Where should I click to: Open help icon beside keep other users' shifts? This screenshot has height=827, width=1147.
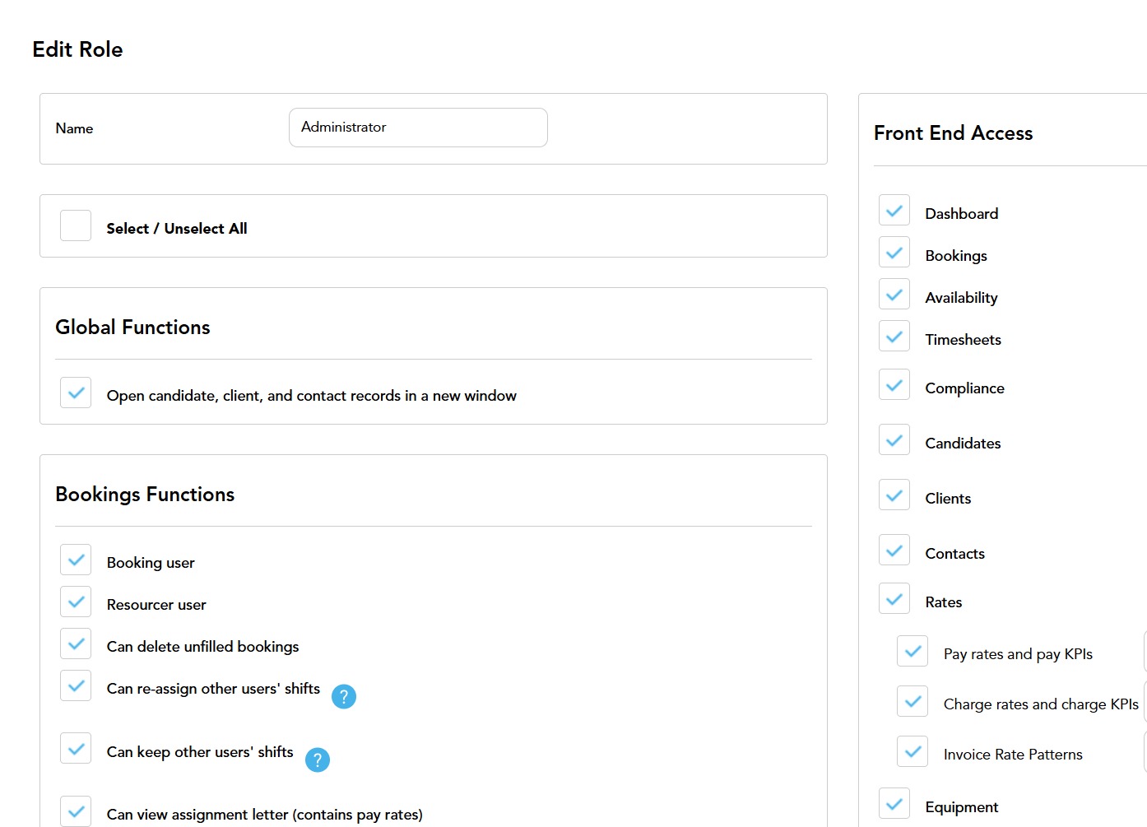pyautogui.click(x=318, y=760)
